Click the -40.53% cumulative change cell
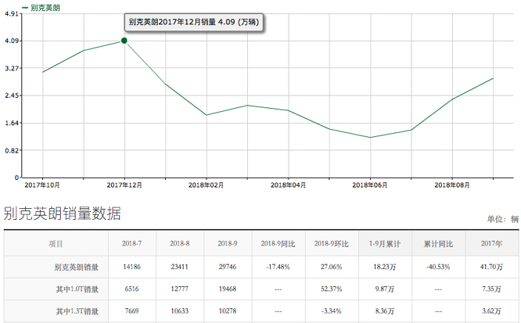521x323 pixels. [438, 267]
